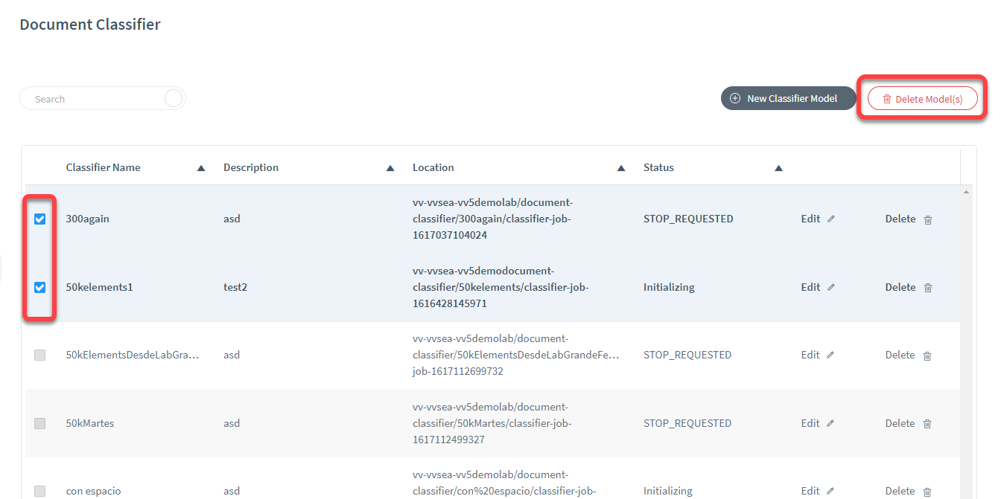Click the location path for 50kMartes
This screenshot has width=1001, height=499.
(x=492, y=423)
